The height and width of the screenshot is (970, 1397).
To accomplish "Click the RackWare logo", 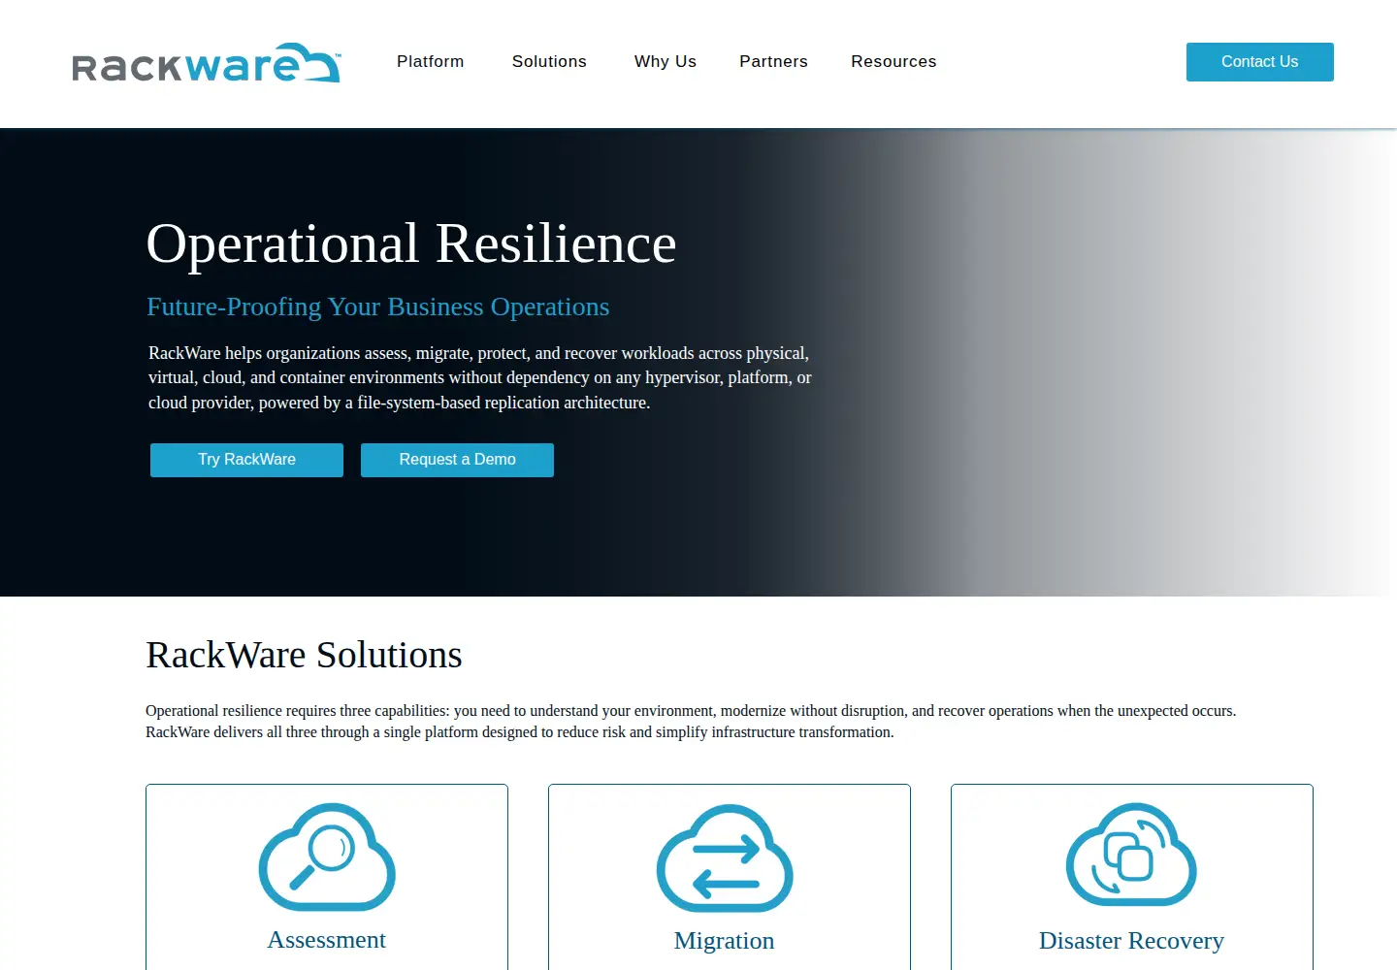I will [207, 63].
